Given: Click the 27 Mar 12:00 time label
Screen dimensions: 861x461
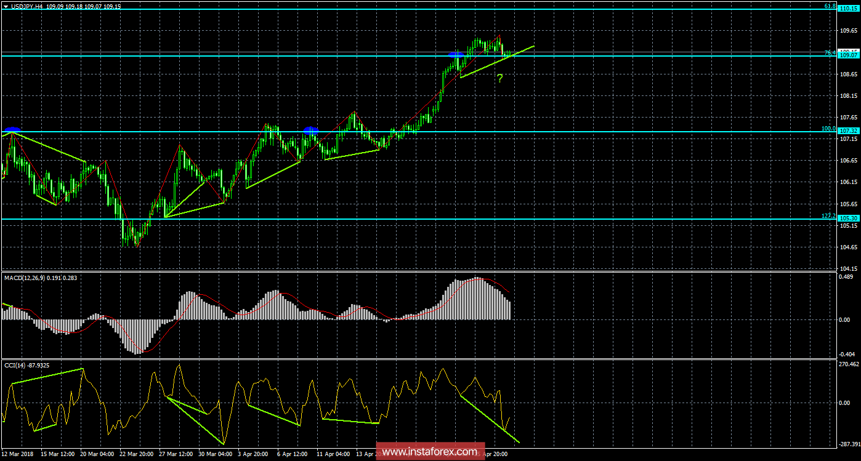Looking at the screenshot, I should pyautogui.click(x=177, y=454).
